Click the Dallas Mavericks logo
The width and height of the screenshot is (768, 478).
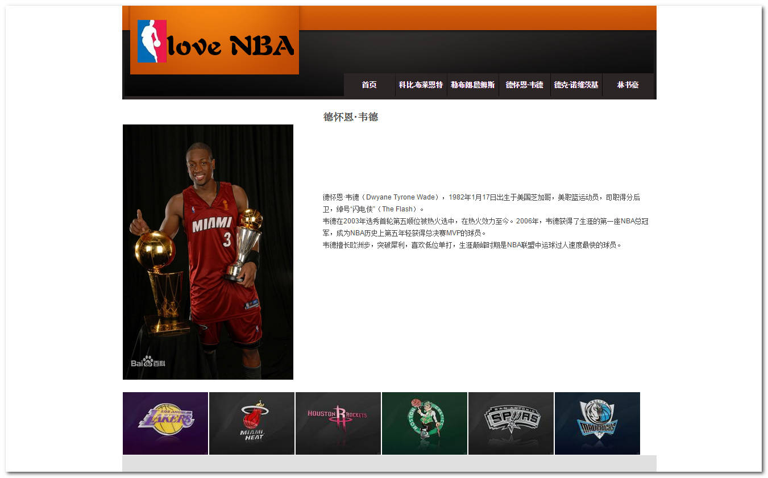tap(597, 423)
